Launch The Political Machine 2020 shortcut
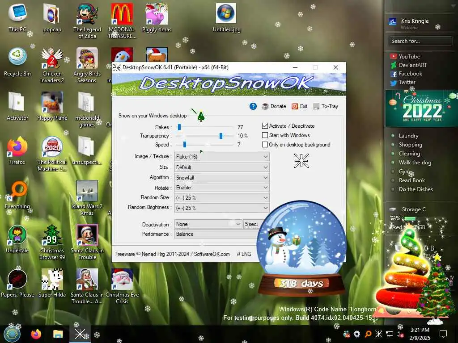Viewport: 458px width, 343px height. click(x=52, y=154)
